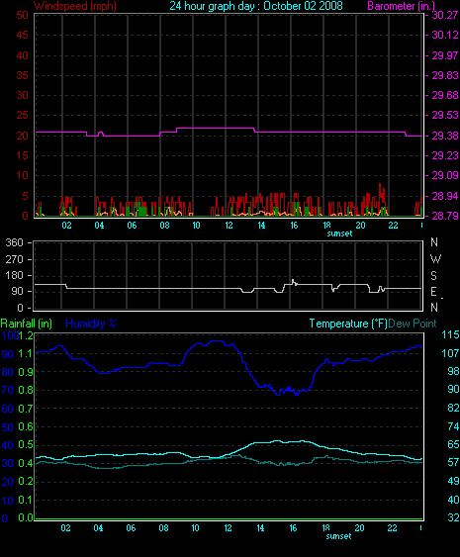The height and width of the screenshot is (557, 460).
Task: Click the 06 hour tick on bottom graph
Action: [131, 528]
